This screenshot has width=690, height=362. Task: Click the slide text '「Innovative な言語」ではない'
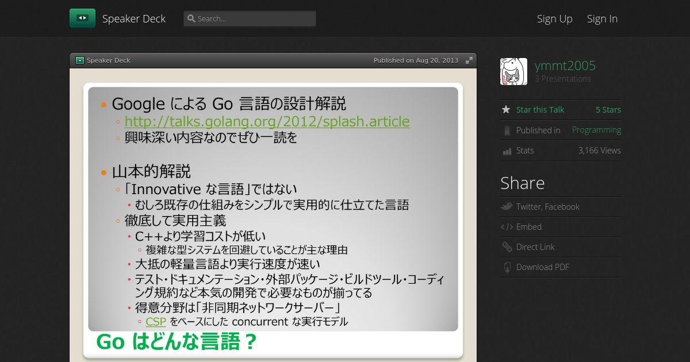211,189
